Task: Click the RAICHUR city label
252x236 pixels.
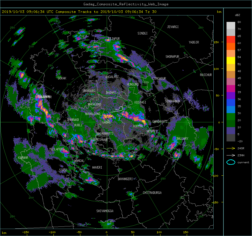Action: pyautogui.click(x=206, y=75)
